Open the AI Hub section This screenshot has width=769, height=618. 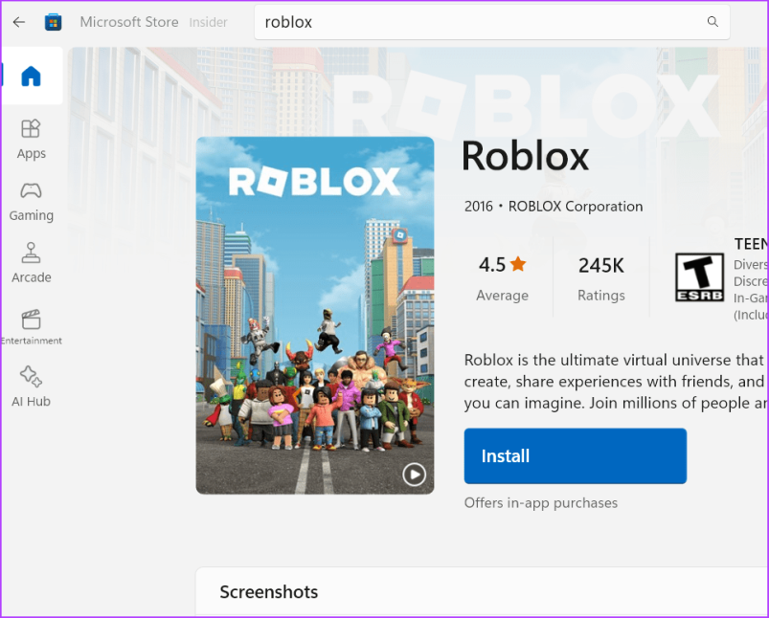coord(32,387)
